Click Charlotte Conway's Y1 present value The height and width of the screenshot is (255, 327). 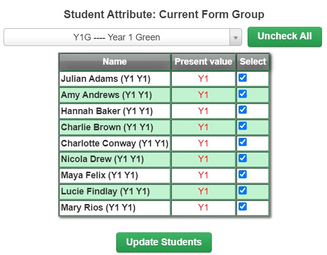pos(203,143)
